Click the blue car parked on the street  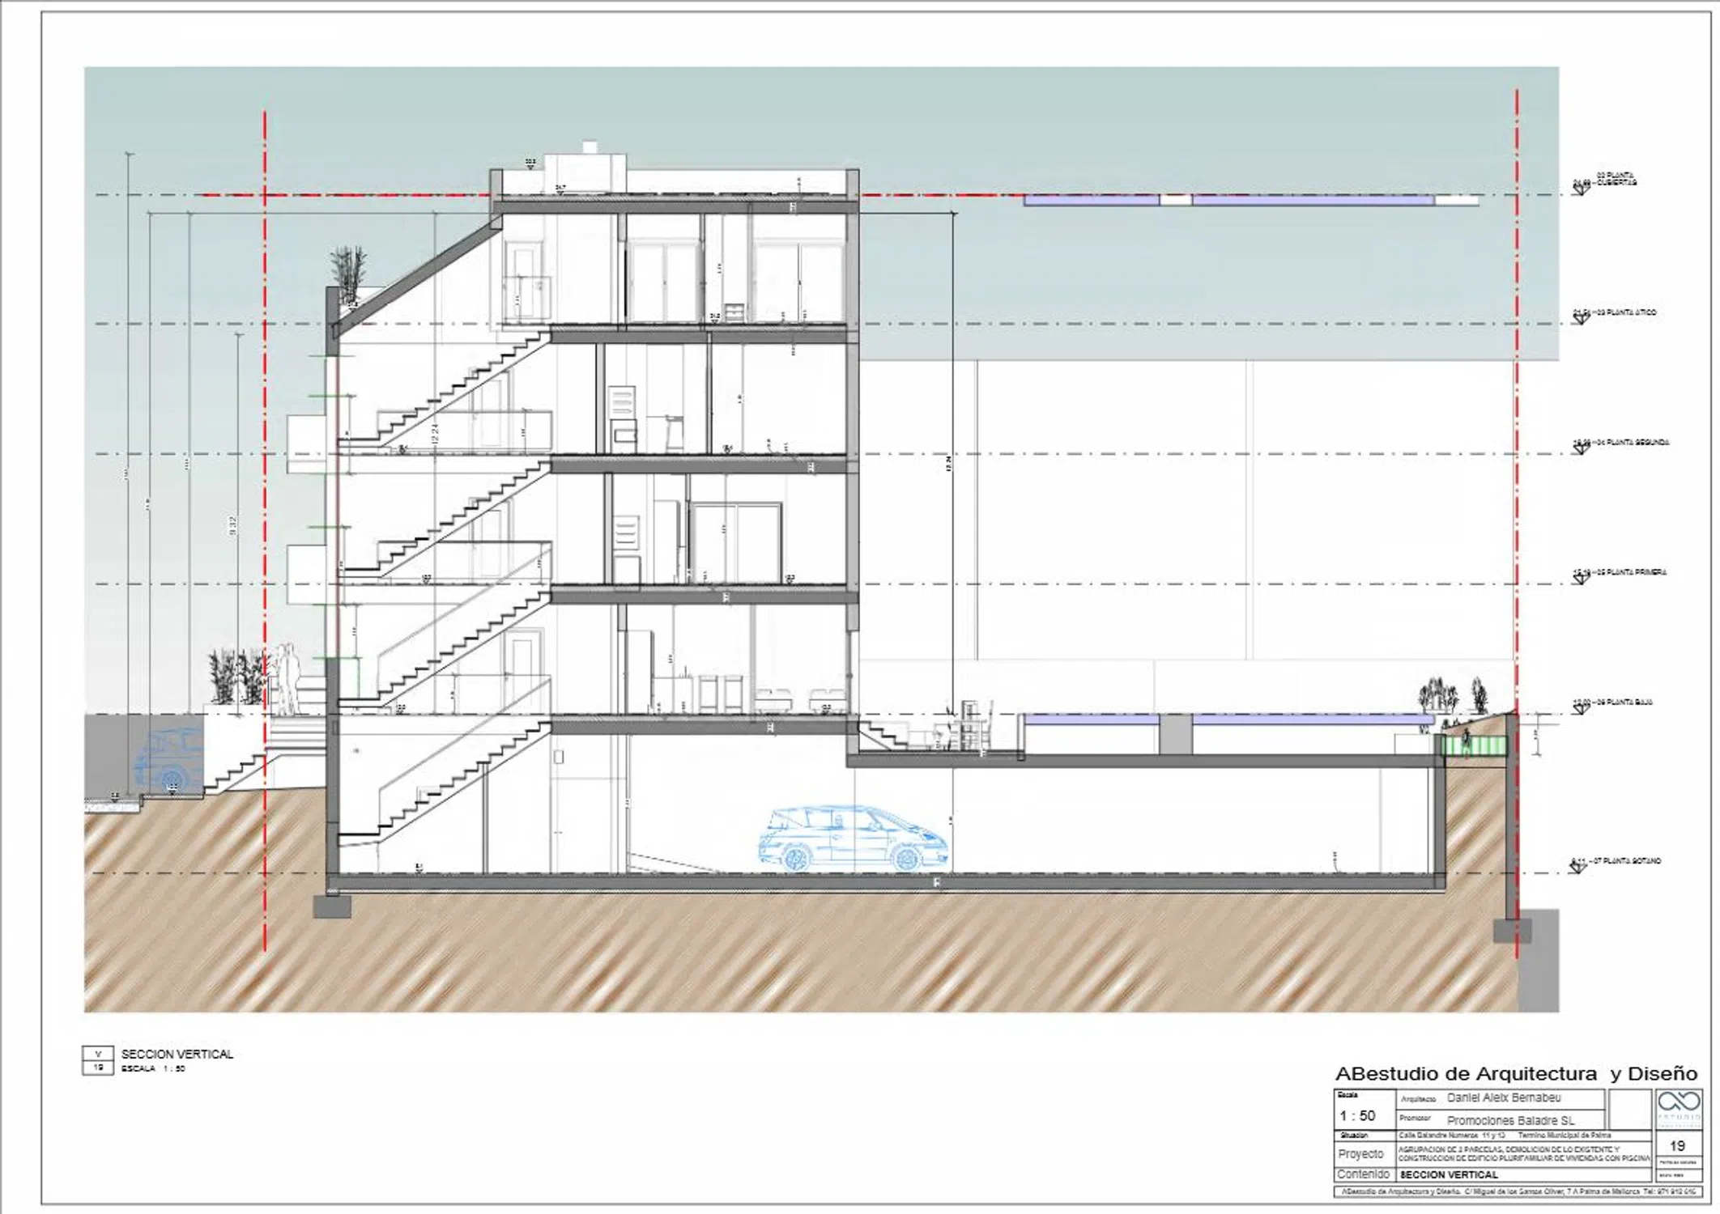[x=168, y=761]
